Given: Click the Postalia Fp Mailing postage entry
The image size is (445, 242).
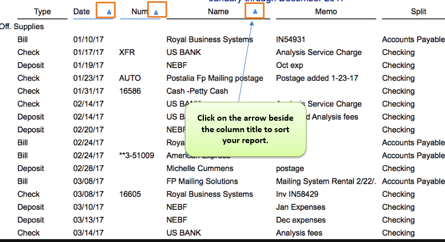Looking at the screenshot, I should click(x=215, y=78).
